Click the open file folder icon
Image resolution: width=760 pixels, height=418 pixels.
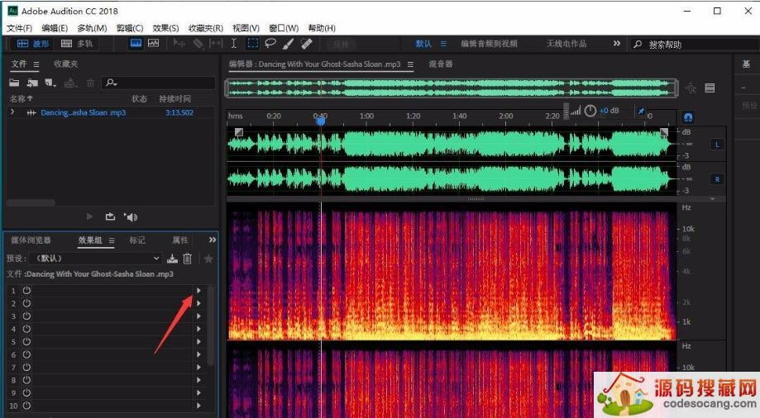click(14, 83)
